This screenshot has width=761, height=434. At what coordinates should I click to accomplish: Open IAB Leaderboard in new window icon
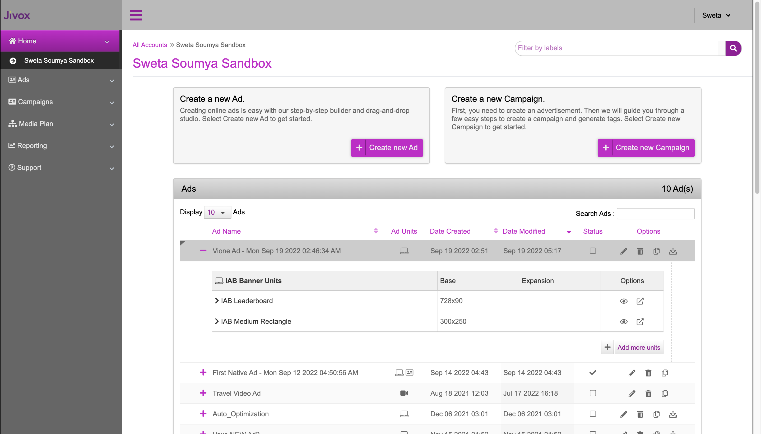640,301
